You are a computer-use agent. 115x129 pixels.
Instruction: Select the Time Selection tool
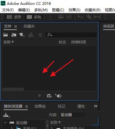tap(106, 17)
